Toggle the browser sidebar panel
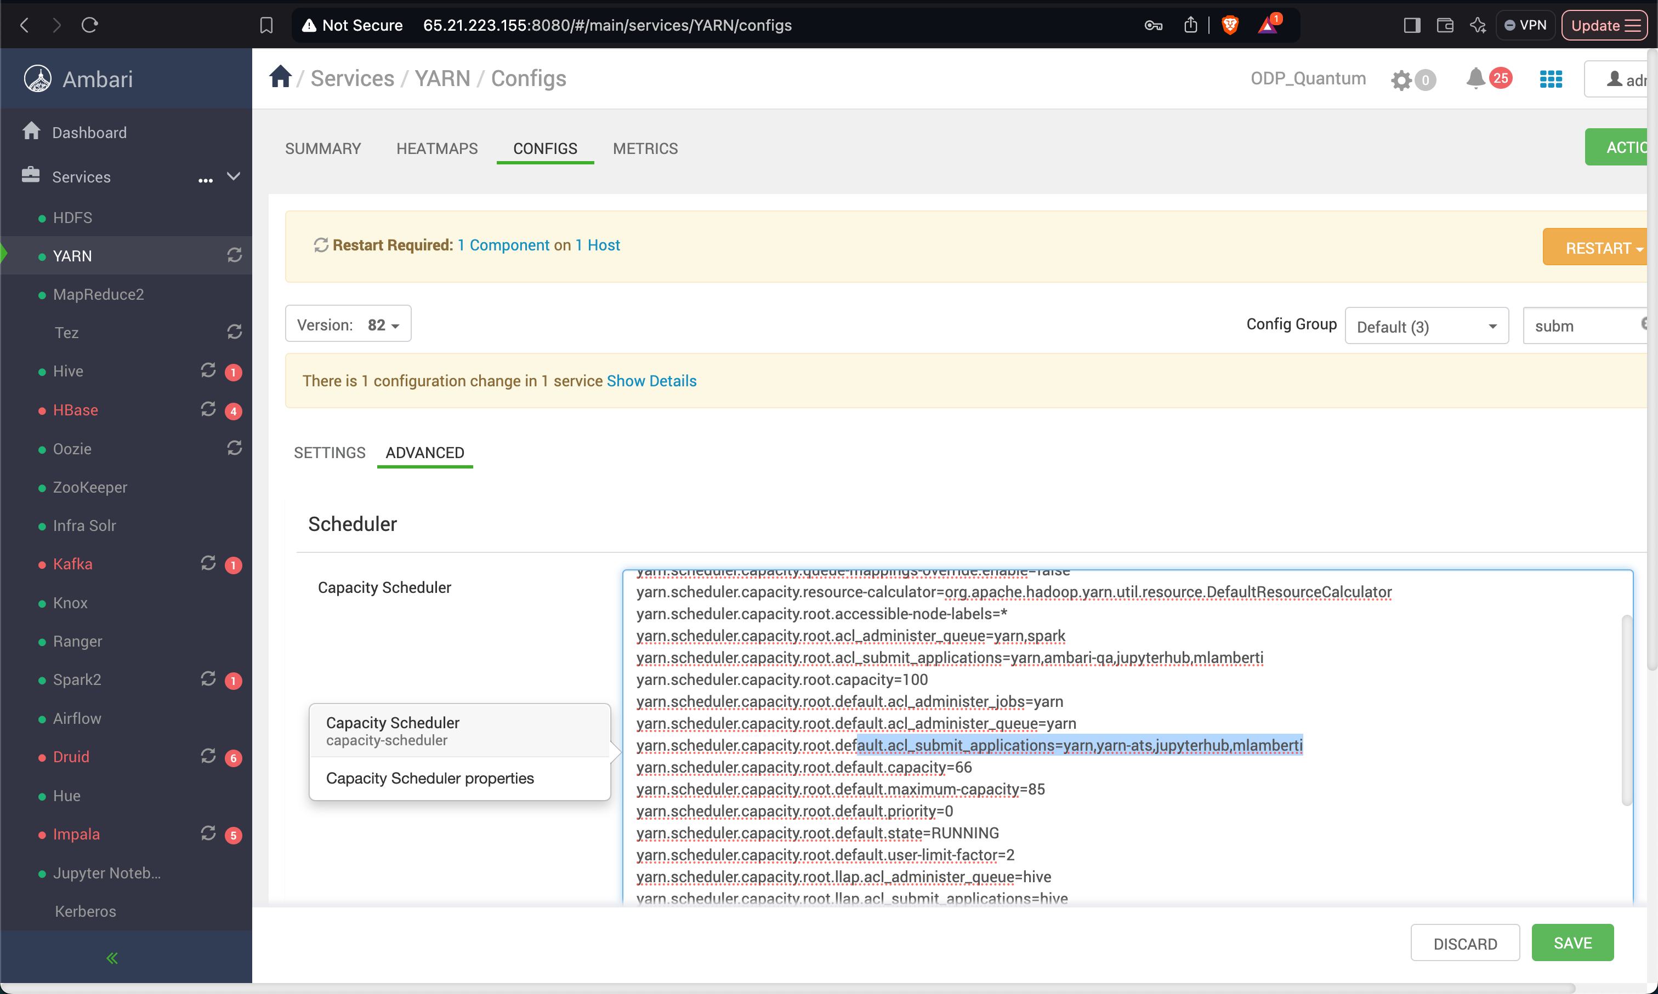This screenshot has width=1658, height=994. click(x=1412, y=25)
